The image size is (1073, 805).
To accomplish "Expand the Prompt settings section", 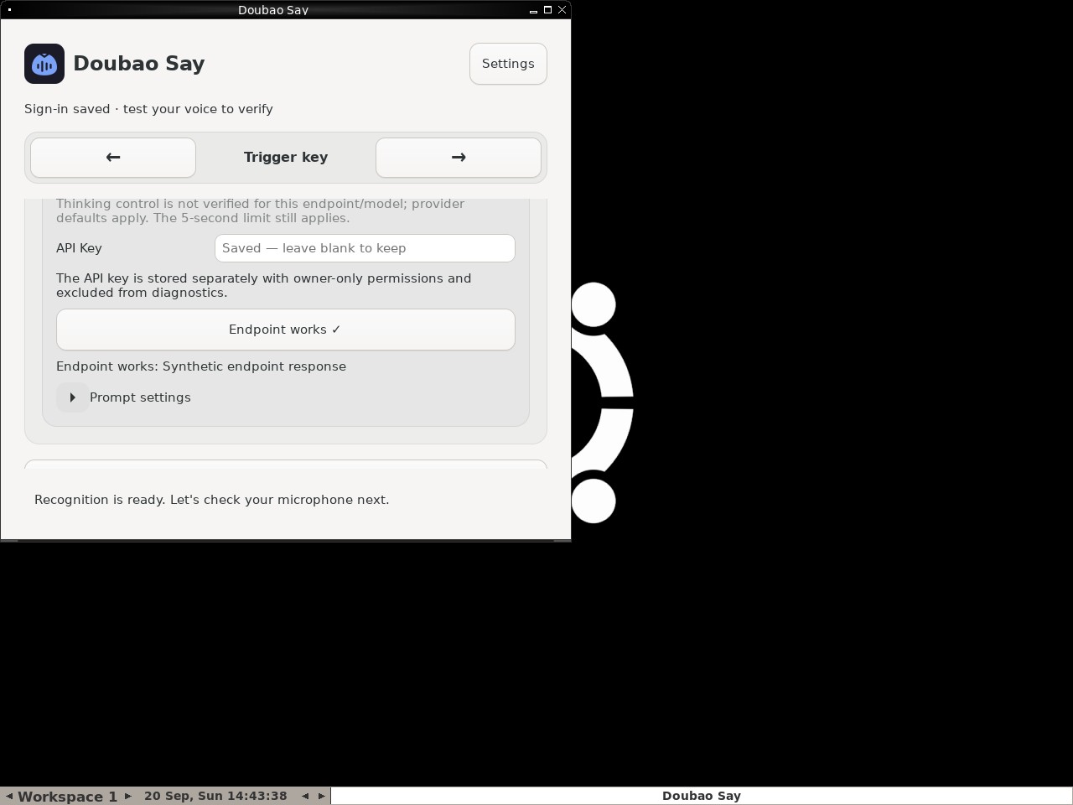I will (73, 397).
